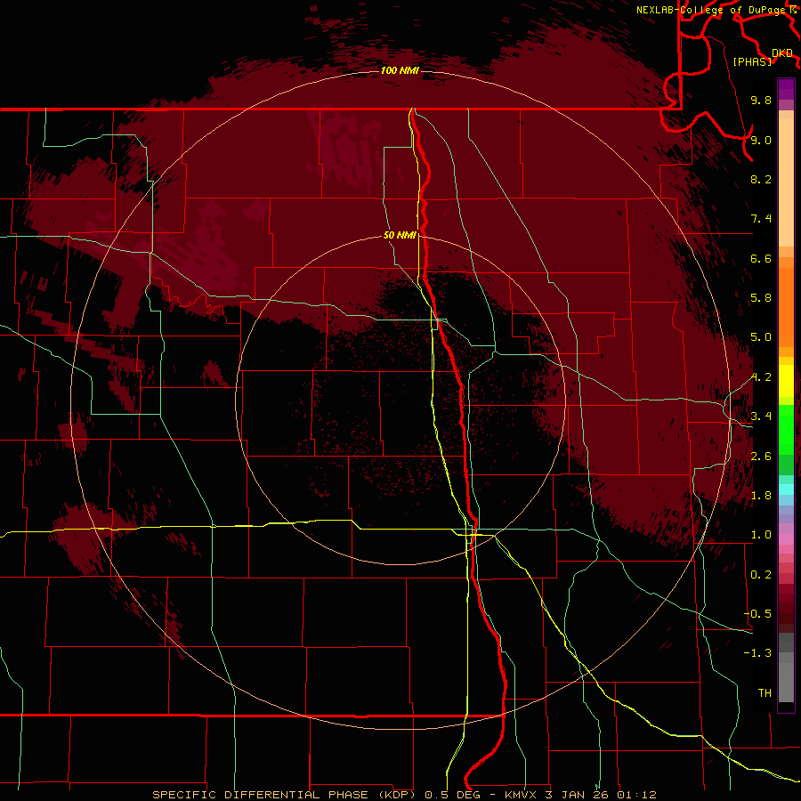This screenshot has height=801, width=801.
Task: Click the 100 NMI range ring label
Action: [x=400, y=70]
